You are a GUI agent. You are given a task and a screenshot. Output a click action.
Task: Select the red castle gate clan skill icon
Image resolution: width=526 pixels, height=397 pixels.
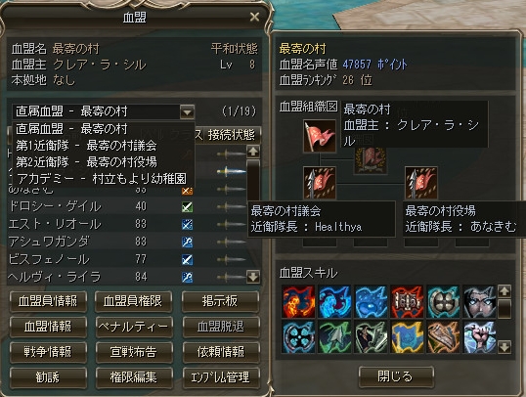coord(407,302)
